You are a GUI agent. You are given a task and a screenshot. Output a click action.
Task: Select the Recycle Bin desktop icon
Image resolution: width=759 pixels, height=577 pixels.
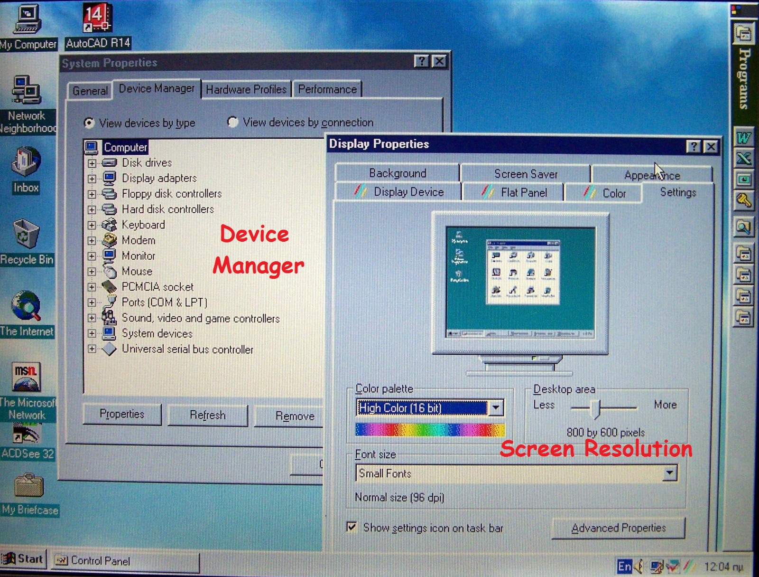tap(27, 242)
